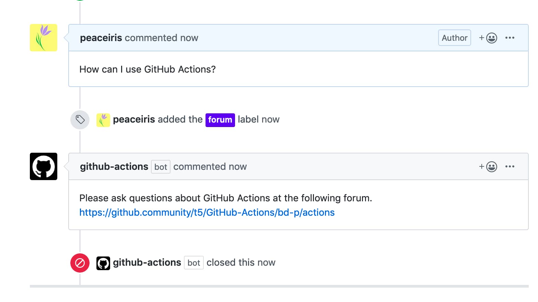This screenshot has height=302, width=538.
Task: Open the kebab menu on peaceiris comment
Action: (510, 38)
